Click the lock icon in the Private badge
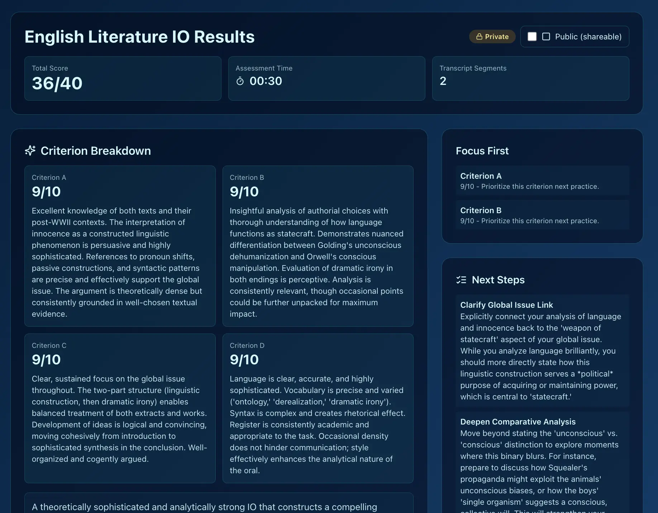 [x=479, y=37]
